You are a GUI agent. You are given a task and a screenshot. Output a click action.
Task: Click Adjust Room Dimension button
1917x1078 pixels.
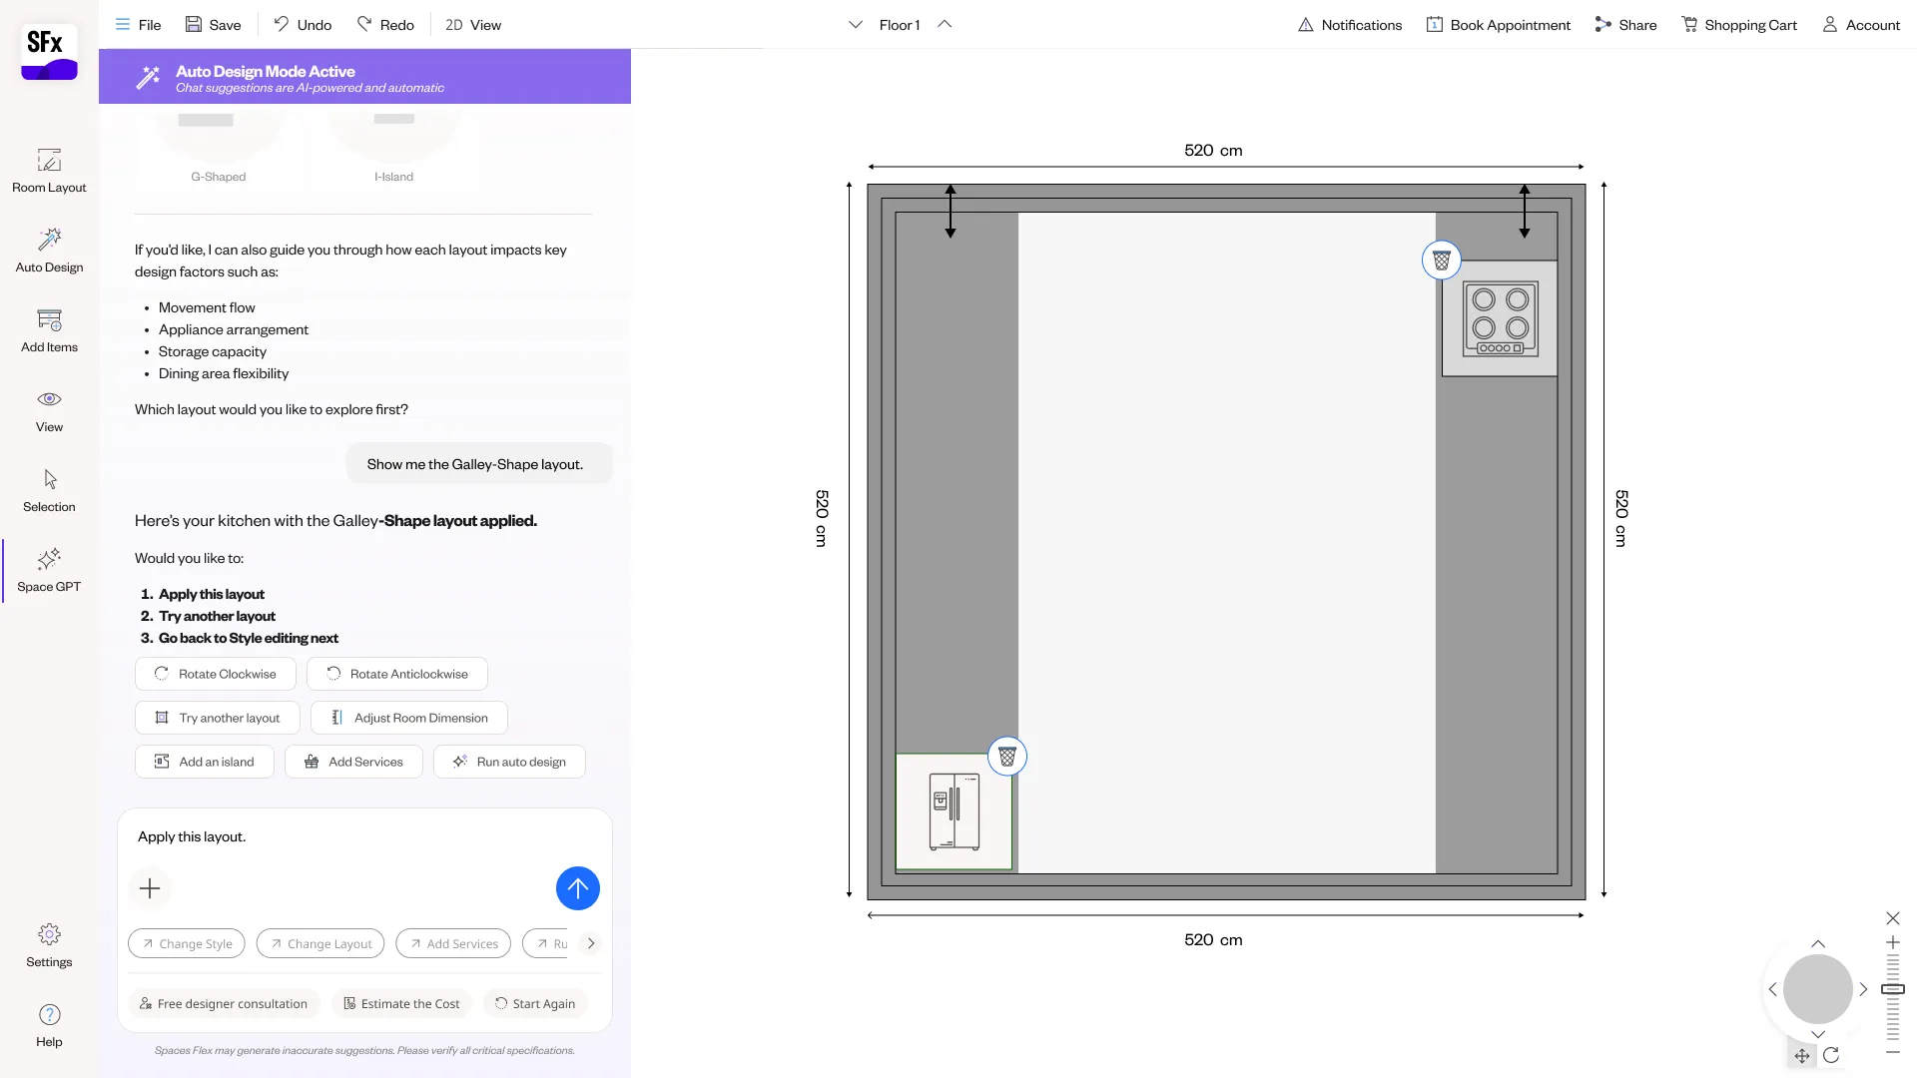[409, 718]
